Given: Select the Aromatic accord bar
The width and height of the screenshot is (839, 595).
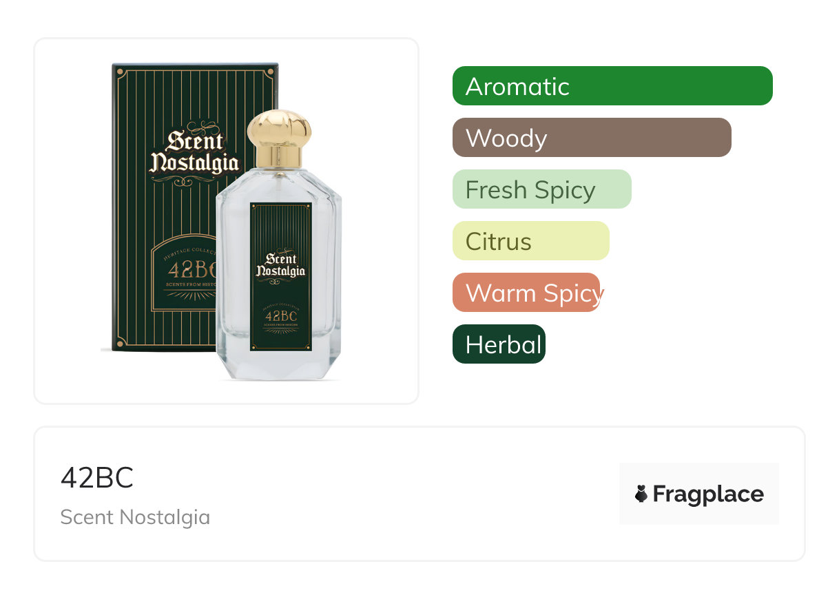Looking at the screenshot, I should [612, 86].
